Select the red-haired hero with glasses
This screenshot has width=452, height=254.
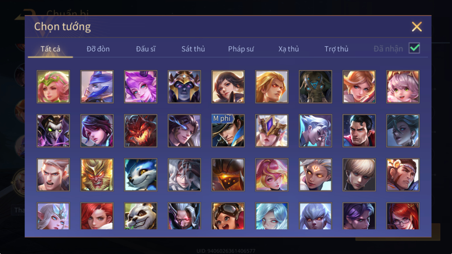click(403, 216)
